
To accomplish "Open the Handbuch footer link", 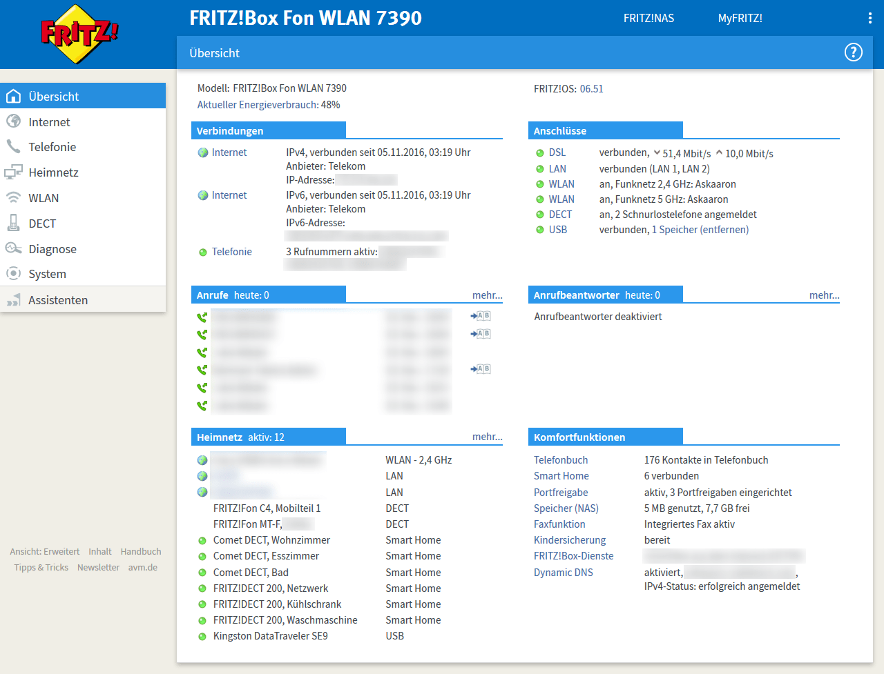I will (x=141, y=552).
